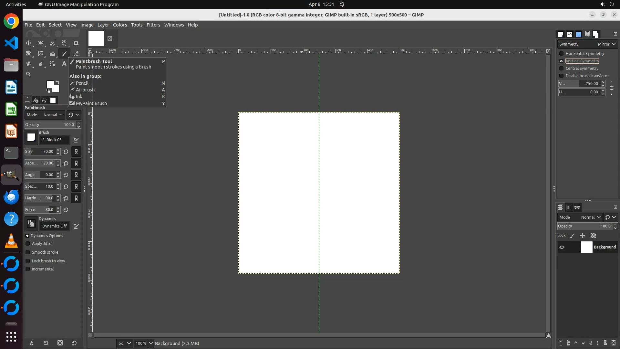Screen dimensions: 620x349
Task: Select the Crop tool
Action: pos(76,43)
